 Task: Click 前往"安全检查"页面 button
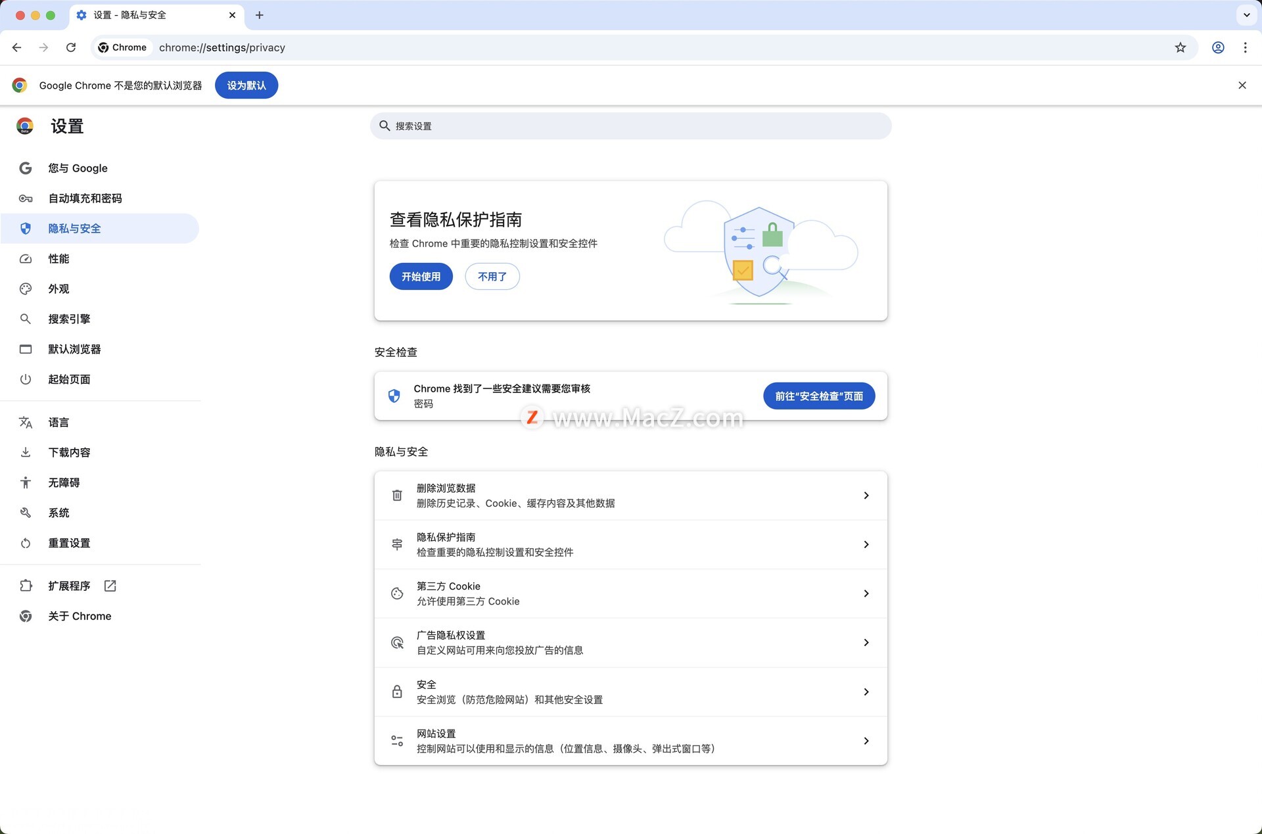tap(819, 396)
